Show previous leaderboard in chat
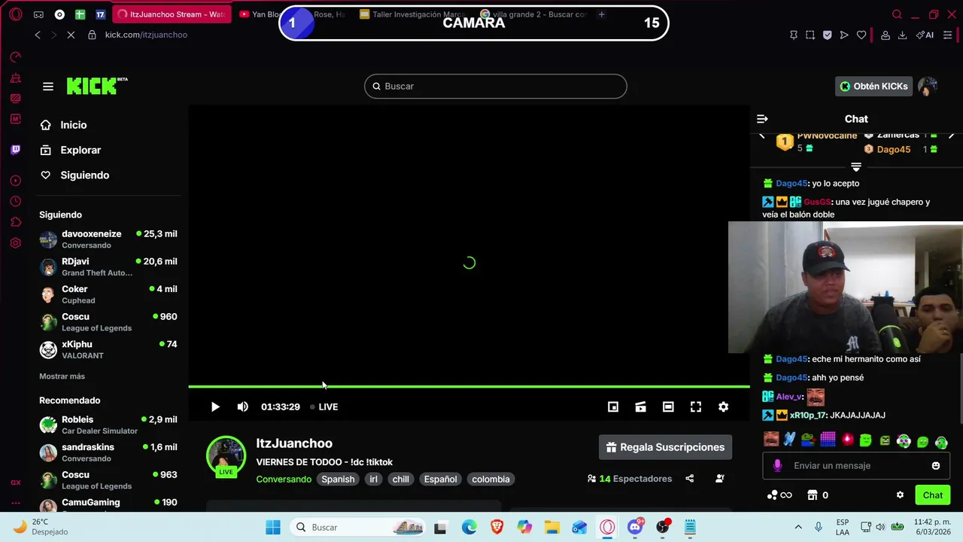Screen dimensions: 963x542 tap(761, 136)
